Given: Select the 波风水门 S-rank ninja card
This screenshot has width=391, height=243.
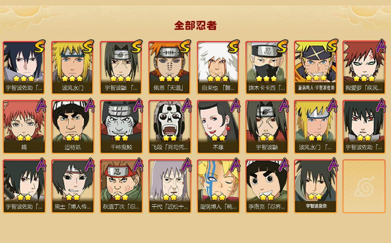Looking at the screenshot, I should (x=73, y=67).
